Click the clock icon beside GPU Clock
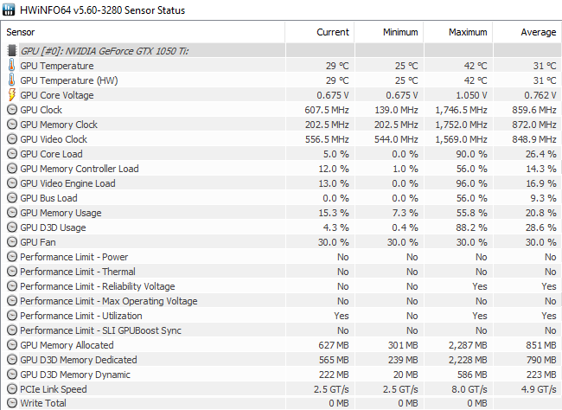Screen dimensions: 562x410 pyautogui.click(x=12, y=109)
